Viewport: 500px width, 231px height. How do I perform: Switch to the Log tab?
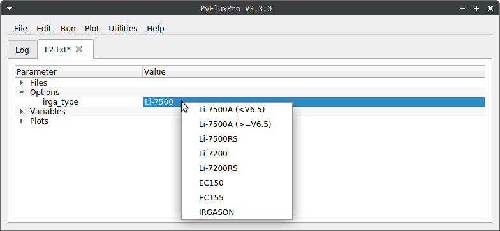click(x=22, y=50)
